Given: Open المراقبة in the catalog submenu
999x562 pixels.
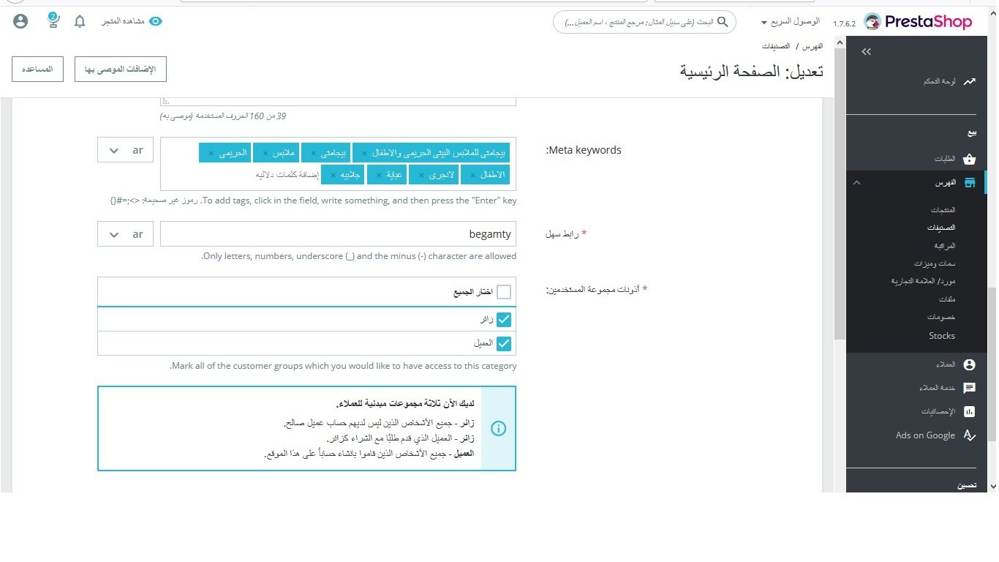Looking at the screenshot, I should point(945,246).
